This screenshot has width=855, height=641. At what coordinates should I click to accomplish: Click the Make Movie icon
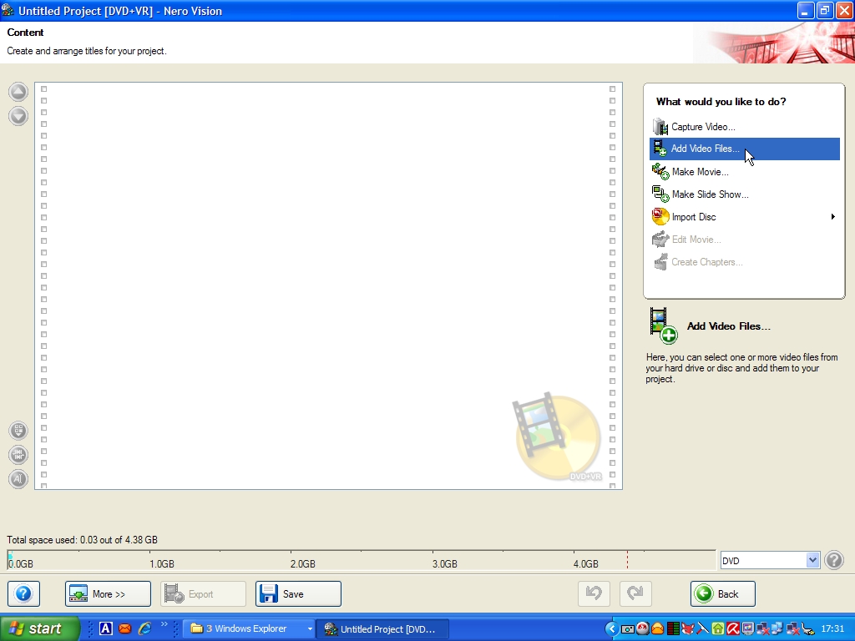660,172
